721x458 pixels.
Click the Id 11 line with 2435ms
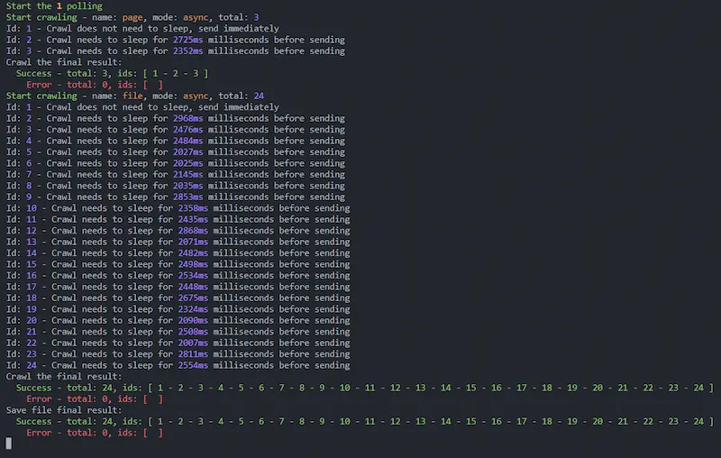(x=178, y=219)
